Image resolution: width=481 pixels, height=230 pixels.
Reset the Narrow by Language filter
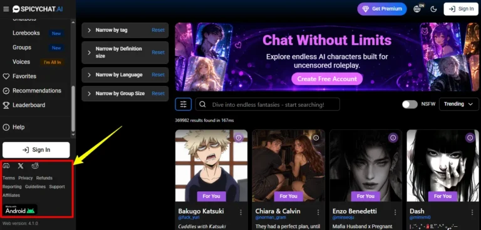[158, 75]
